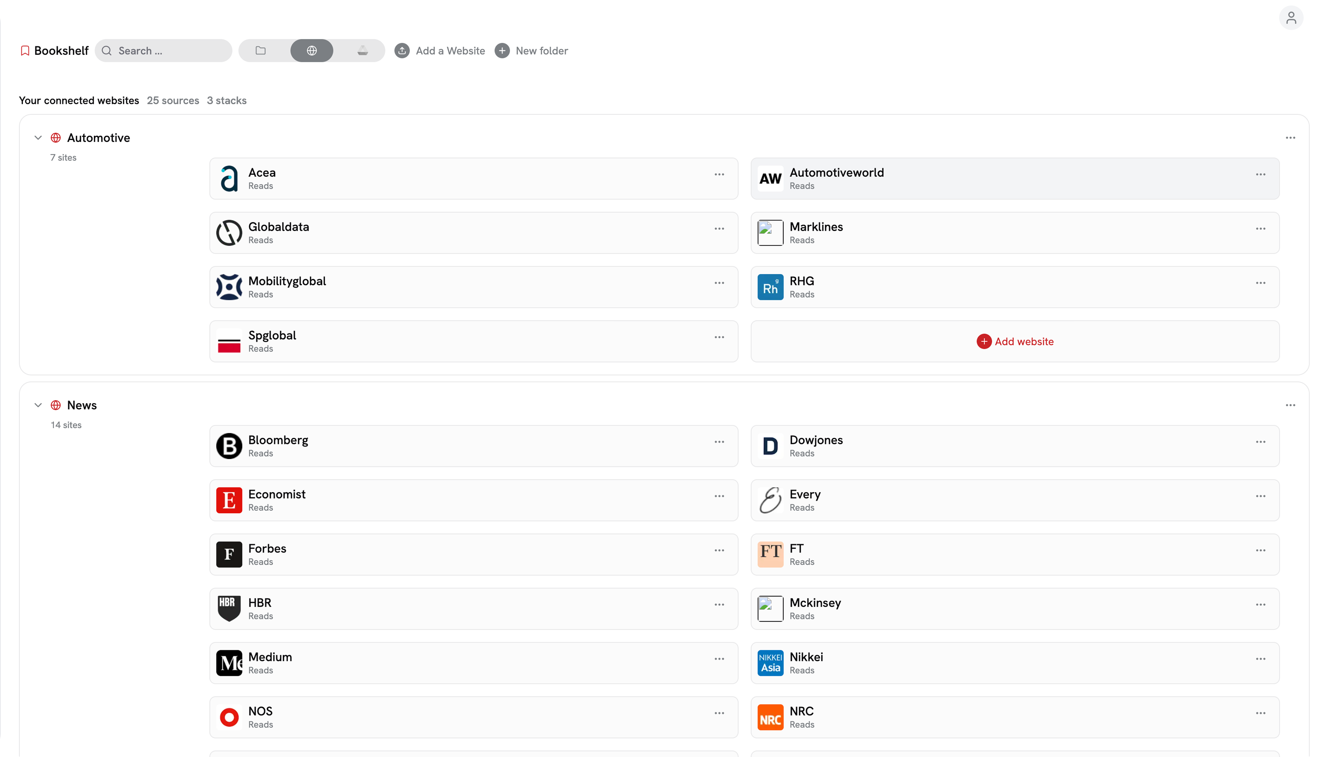Screen dimensions: 1328x757
Task: Click the NRC logo icon
Action: (770, 717)
